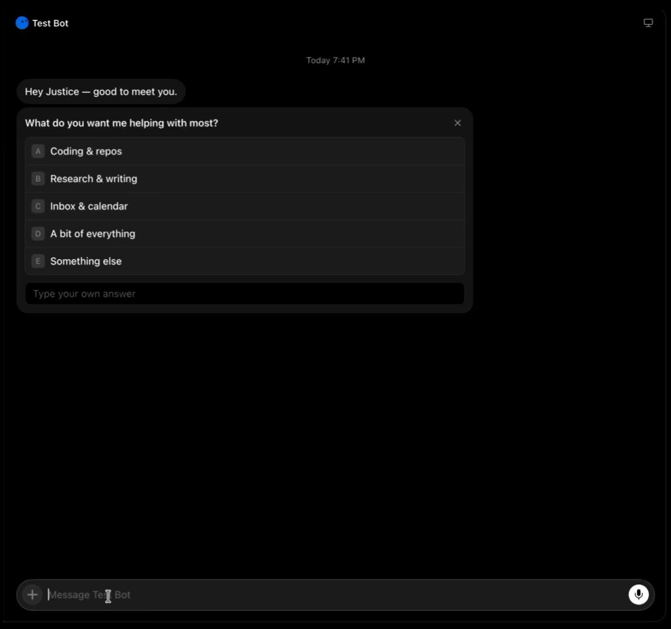The width and height of the screenshot is (671, 629).
Task: Click the plus attachment button
Action: point(32,594)
